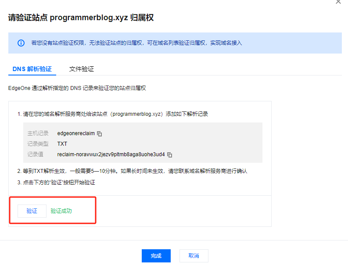Click the 主机记录 label
348x269 pixels.
pos(38,133)
